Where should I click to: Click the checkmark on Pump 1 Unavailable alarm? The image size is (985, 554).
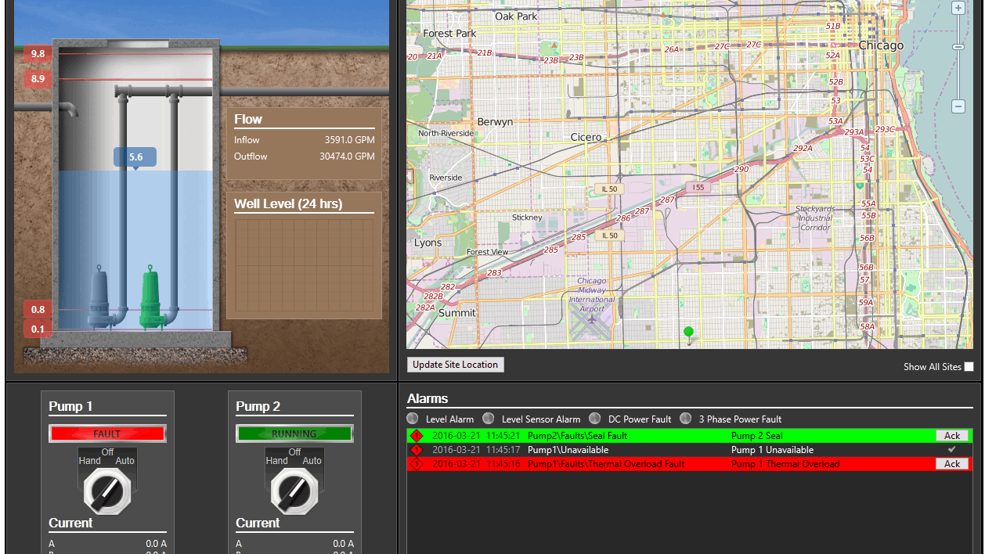[x=950, y=450]
